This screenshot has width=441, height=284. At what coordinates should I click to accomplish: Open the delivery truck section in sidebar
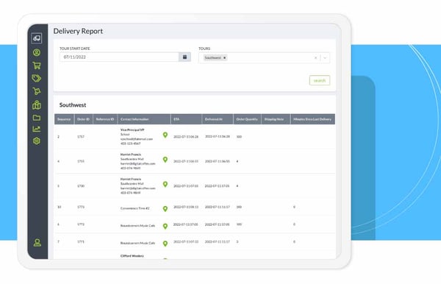(x=37, y=38)
